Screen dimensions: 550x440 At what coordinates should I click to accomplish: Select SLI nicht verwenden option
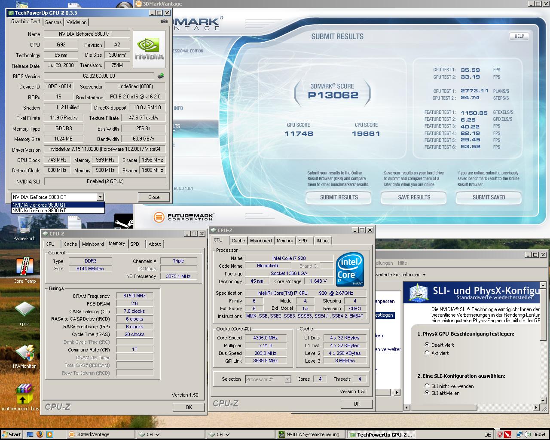pos(427,386)
